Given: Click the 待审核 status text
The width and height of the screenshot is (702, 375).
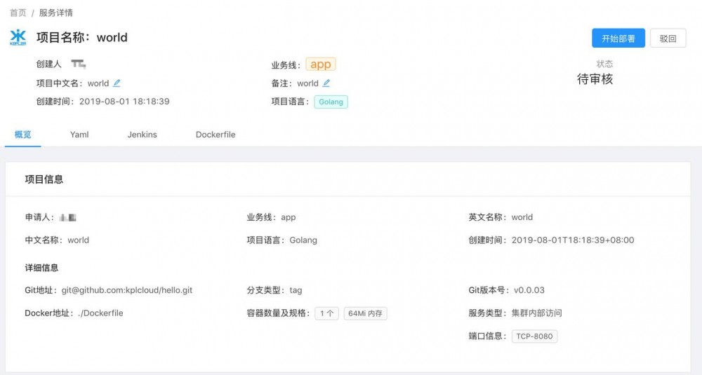Looking at the screenshot, I should 595,79.
